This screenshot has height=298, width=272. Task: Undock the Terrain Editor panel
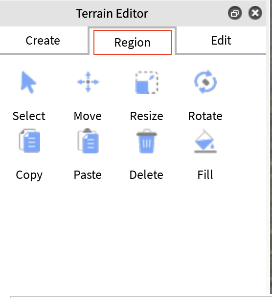pyautogui.click(x=235, y=13)
